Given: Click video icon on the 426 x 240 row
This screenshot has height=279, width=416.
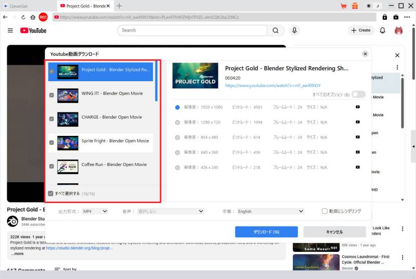Looking at the screenshot, I should [x=358, y=167].
